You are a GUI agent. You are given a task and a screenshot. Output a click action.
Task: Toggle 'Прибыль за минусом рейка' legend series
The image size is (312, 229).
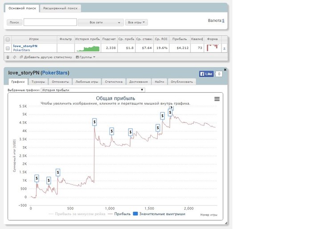pos(77,214)
